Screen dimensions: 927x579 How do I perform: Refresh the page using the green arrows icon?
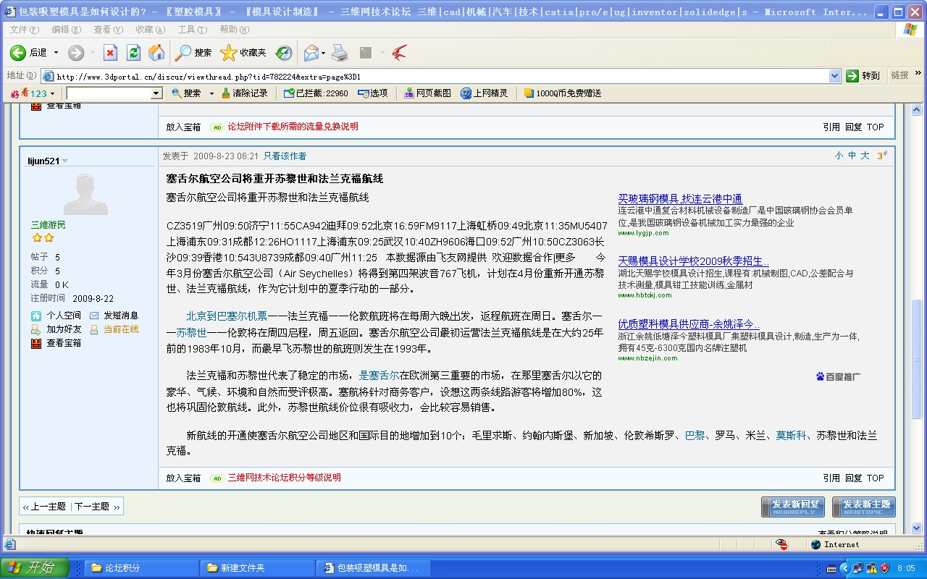coord(133,52)
